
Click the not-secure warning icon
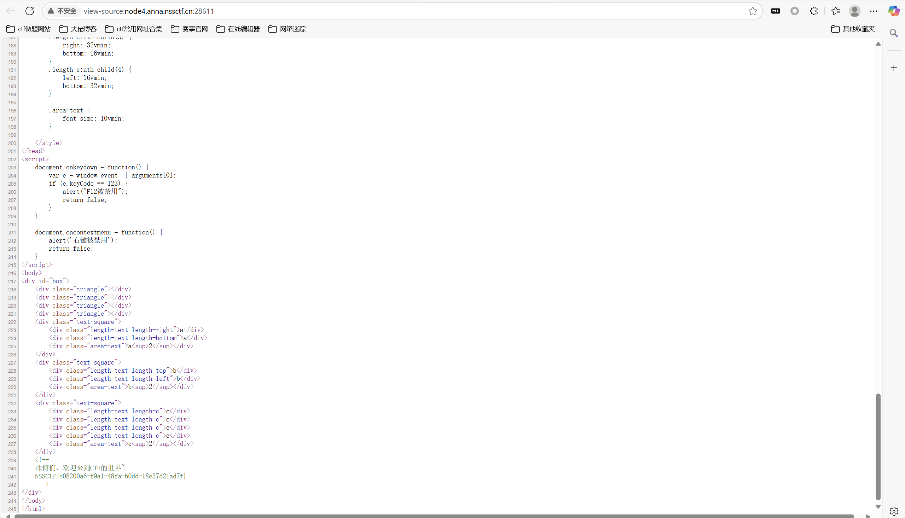pos(51,11)
